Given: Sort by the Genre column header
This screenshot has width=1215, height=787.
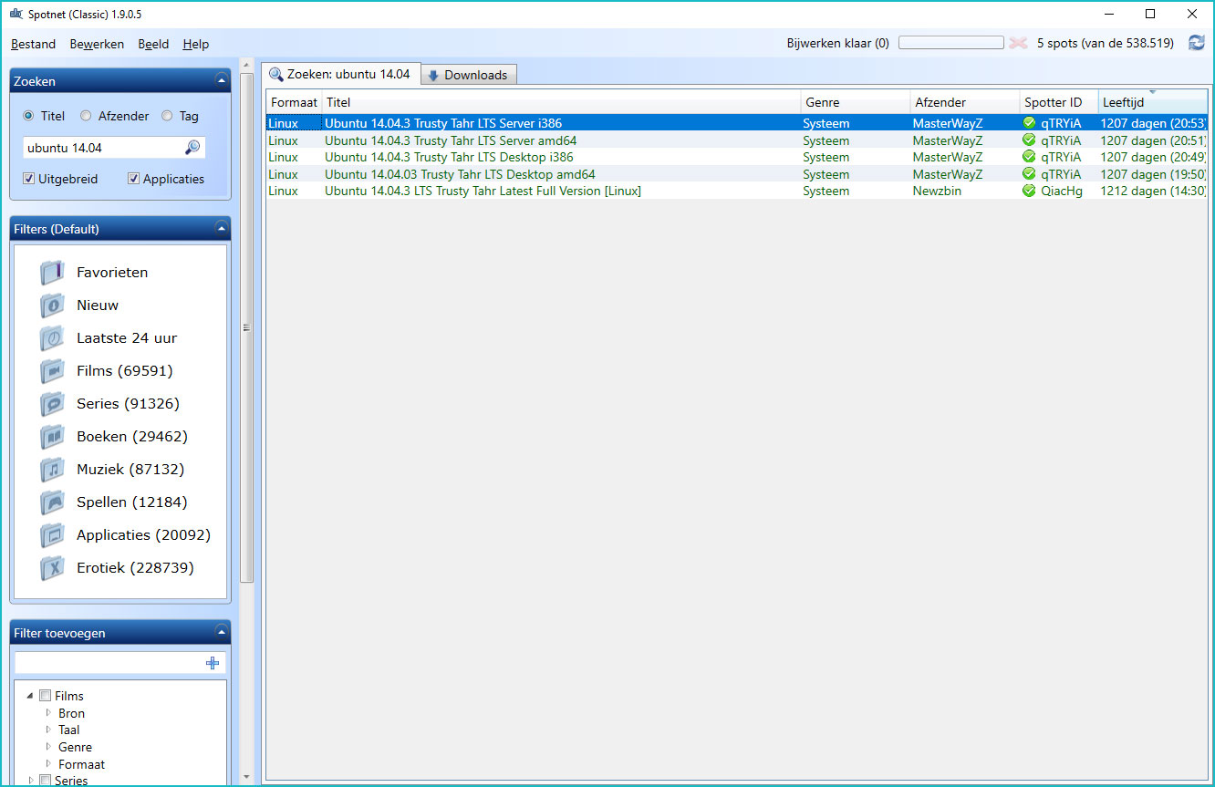Looking at the screenshot, I should click(856, 102).
